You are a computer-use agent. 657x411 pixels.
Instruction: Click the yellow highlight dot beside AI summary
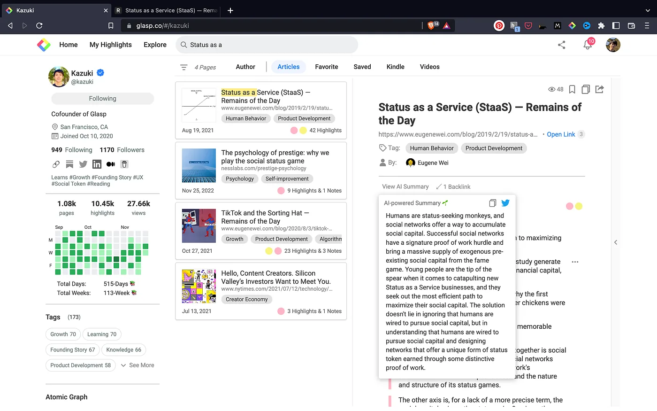coord(579,206)
